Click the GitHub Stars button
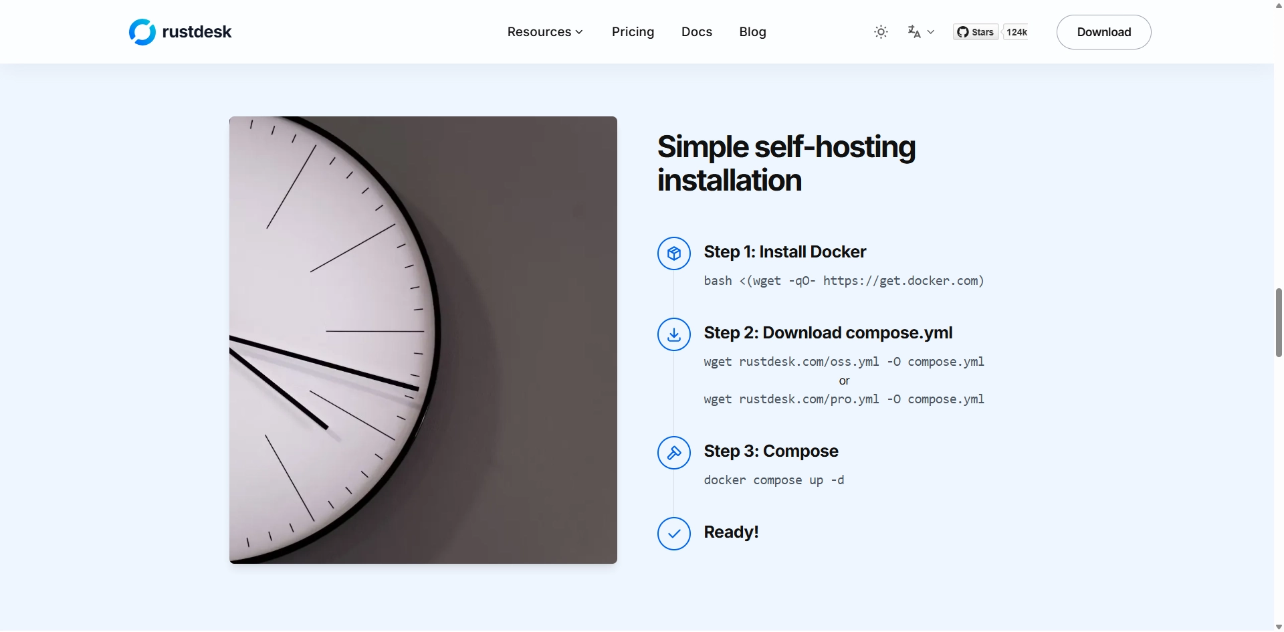 coord(976,32)
